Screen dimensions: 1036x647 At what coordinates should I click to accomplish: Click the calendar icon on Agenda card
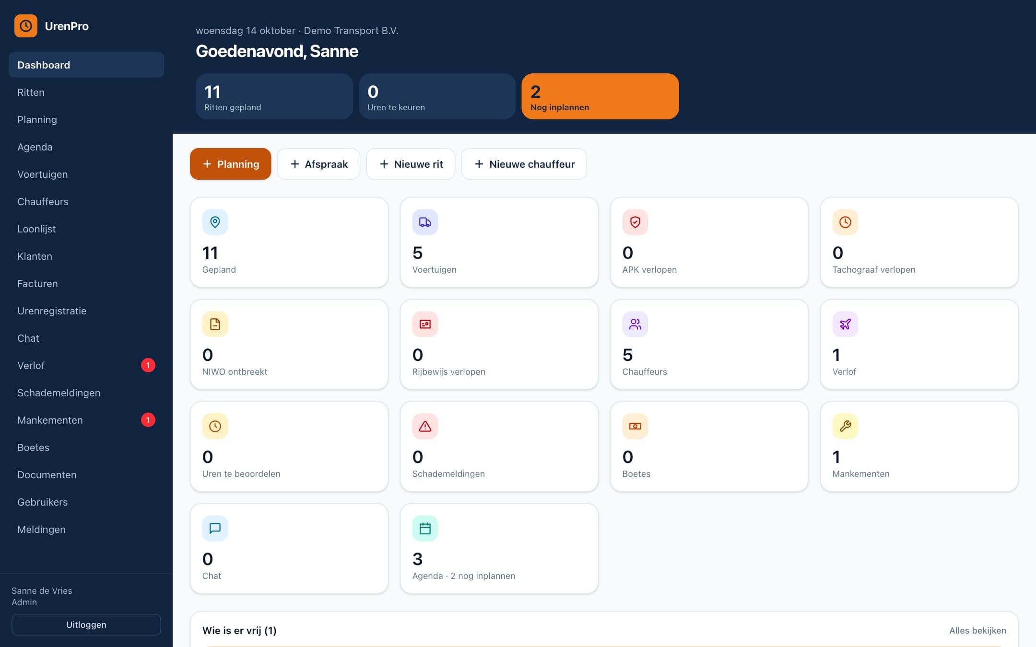point(425,528)
